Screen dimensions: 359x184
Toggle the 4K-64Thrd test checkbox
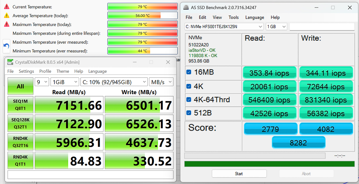coord(188,99)
